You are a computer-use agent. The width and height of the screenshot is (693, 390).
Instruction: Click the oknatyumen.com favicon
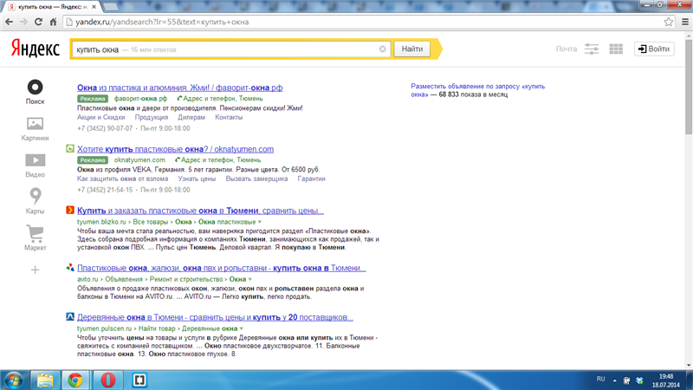tap(70, 148)
